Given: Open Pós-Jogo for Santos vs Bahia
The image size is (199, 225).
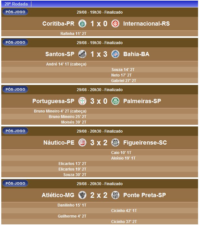Looking at the screenshot, I should (15, 42).
